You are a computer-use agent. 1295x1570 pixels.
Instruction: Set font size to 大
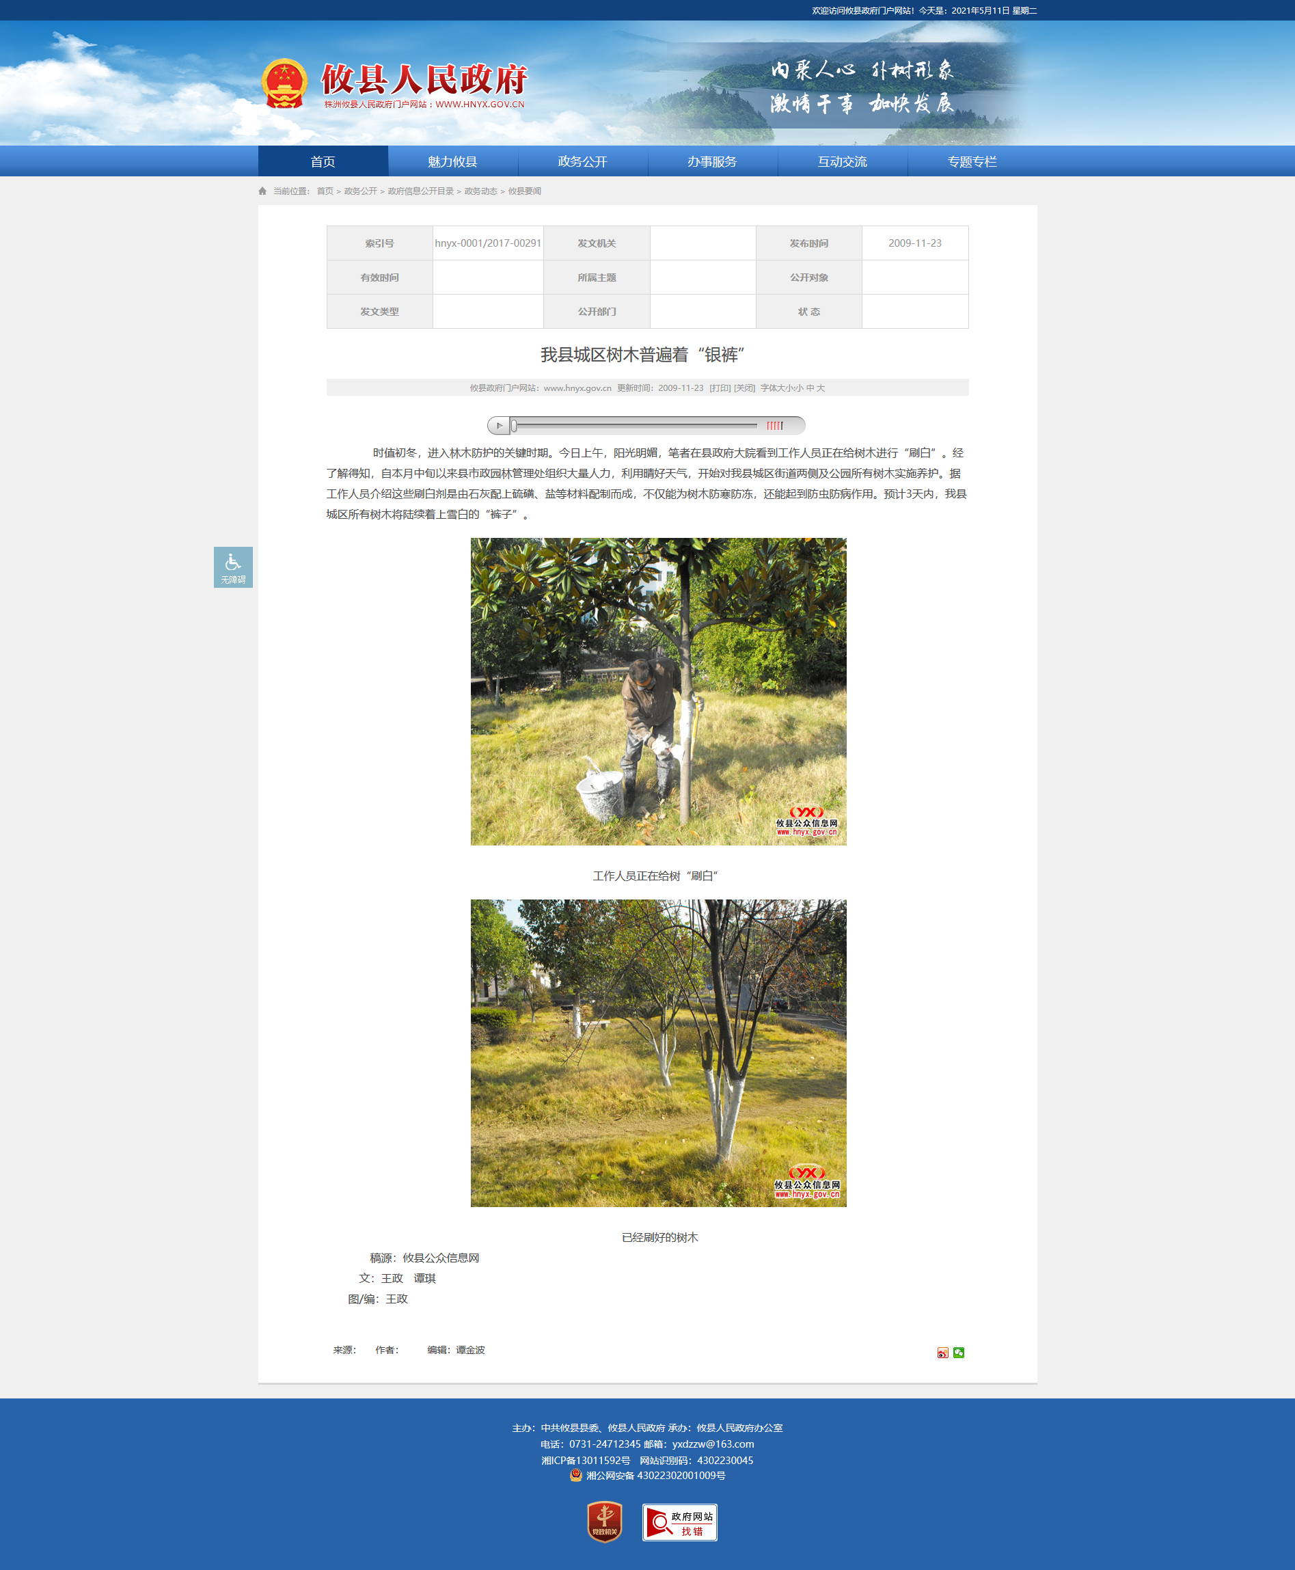[821, 388]
